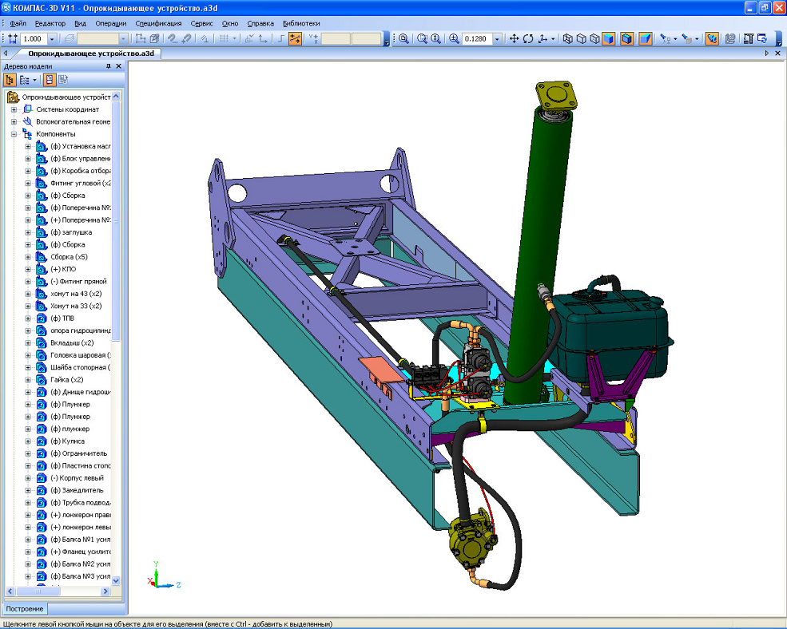This screenshot has height=629, width=787.
Task: Click the Pan (move view) tool
Action: [x=514, y=38]
